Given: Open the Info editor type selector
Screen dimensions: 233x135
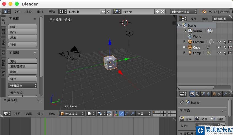Looking at the screenshot, I should 7,12.
